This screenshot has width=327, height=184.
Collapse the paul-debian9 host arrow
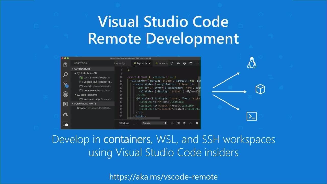pos(75,95)
